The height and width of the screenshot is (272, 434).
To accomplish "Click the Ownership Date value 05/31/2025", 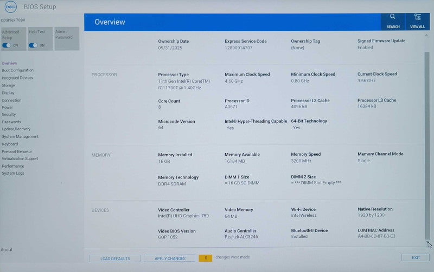I will point(170,48).
